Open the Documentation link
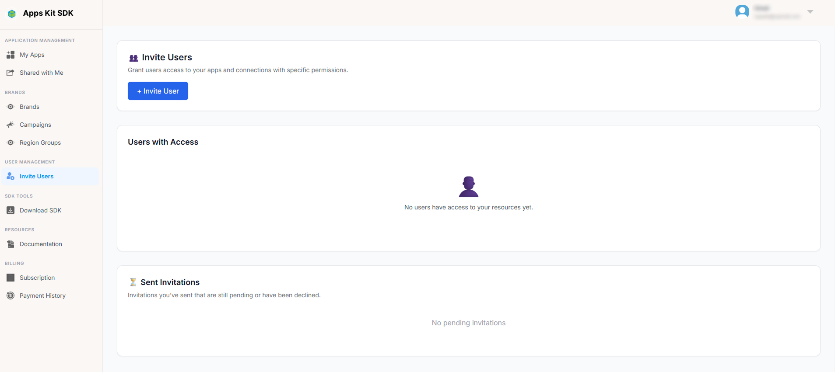Screen dimensions: 835x372 click(50, 244)
